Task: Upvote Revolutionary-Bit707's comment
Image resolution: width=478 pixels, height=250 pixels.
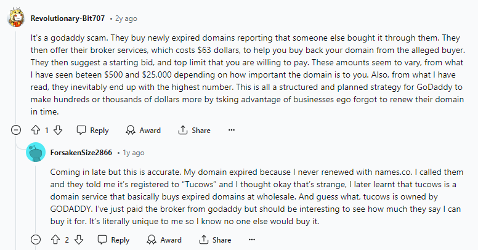Action: [36, 131]
